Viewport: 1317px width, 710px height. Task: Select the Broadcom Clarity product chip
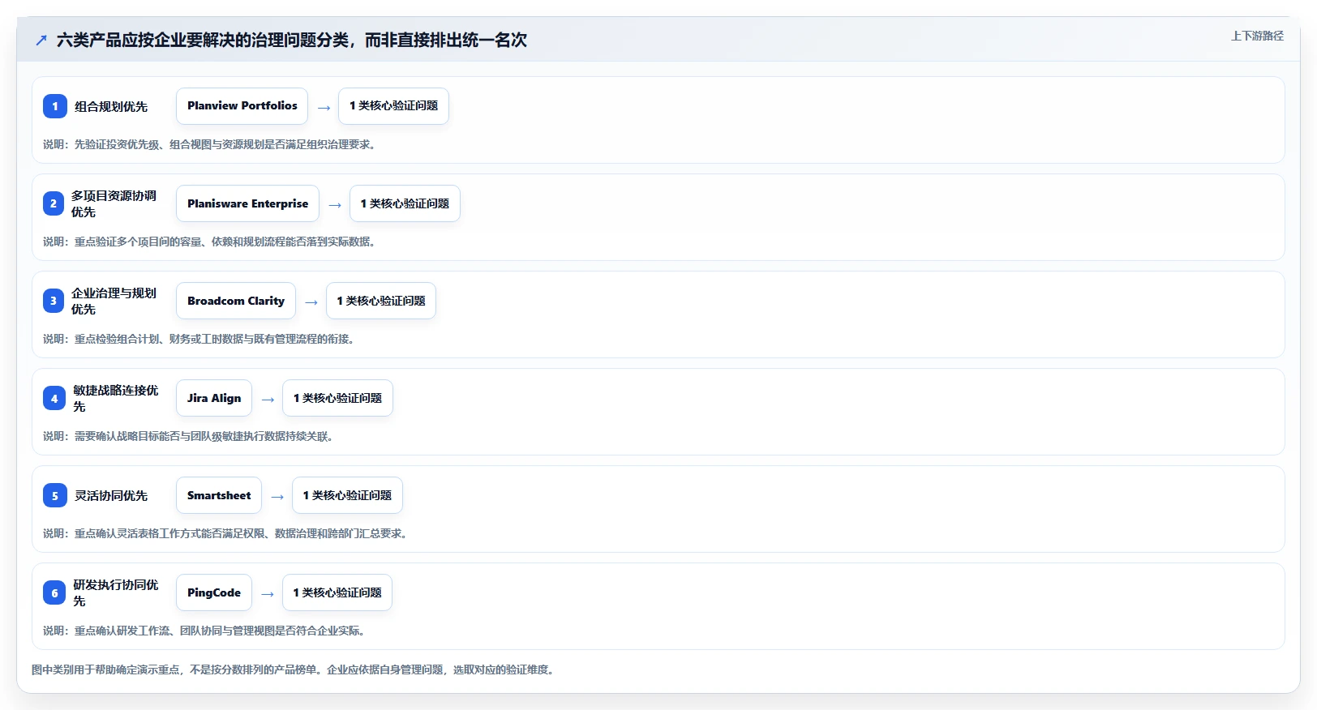tap(236, 301)
